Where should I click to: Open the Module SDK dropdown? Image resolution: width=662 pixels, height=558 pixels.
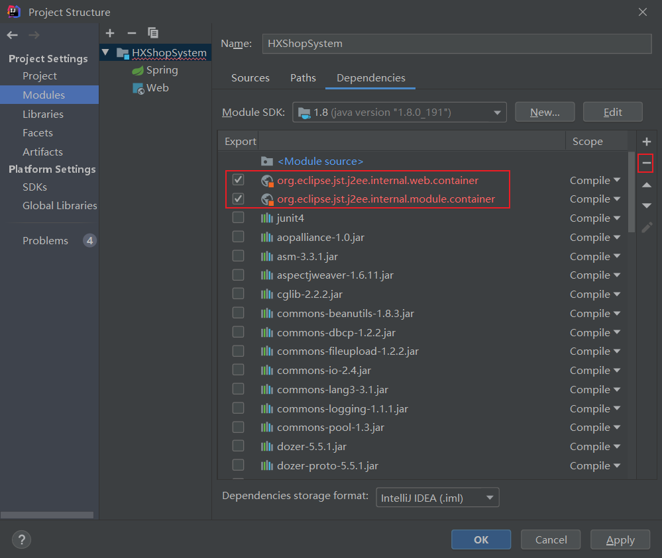click(x=400, y=113)
